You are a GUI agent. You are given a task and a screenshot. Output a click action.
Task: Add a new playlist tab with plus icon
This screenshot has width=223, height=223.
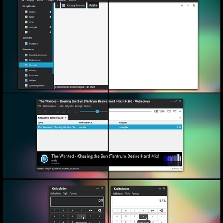(180, 118)
